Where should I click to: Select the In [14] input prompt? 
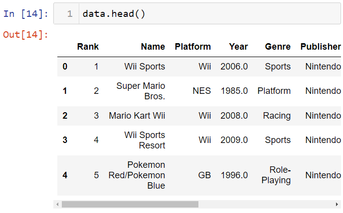pos(25,14)
